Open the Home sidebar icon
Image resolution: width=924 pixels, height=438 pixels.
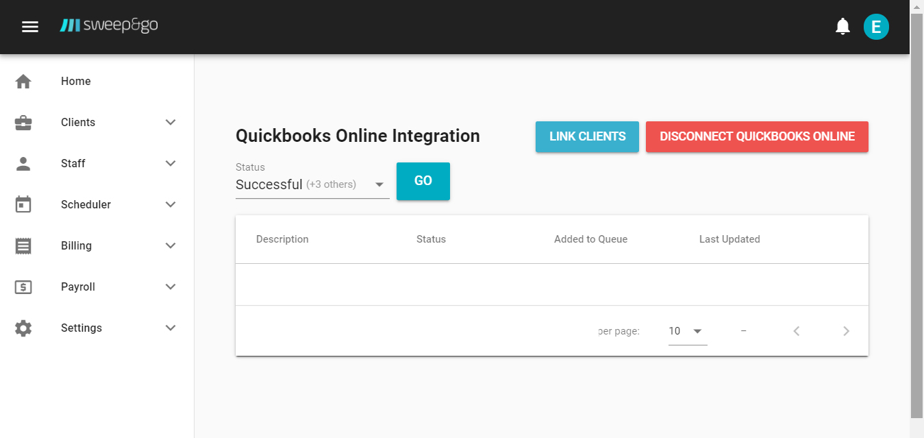click(x=23, y=81)
